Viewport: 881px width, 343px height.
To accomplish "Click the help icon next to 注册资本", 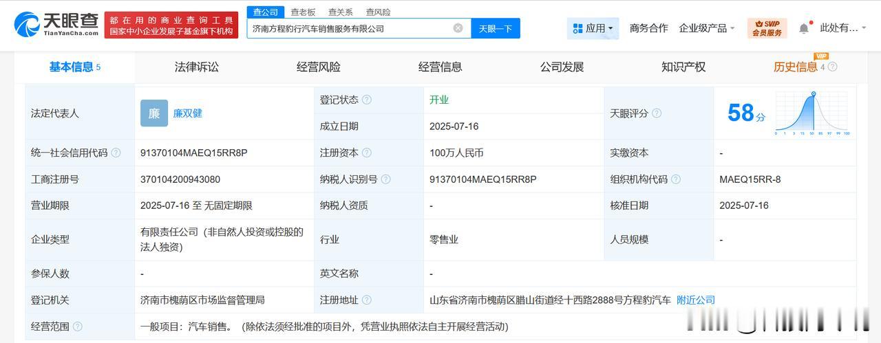I will point(367,153).
